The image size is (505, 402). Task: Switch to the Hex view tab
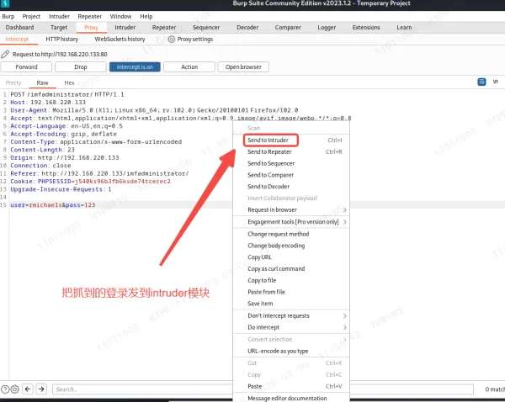point(69,82)
